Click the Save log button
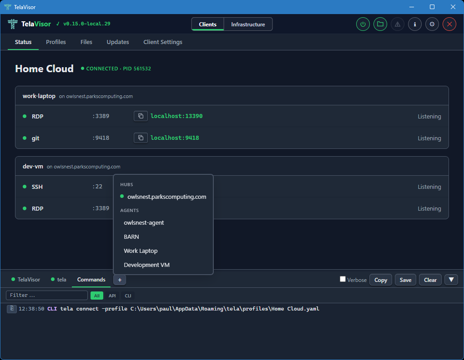 405,280
